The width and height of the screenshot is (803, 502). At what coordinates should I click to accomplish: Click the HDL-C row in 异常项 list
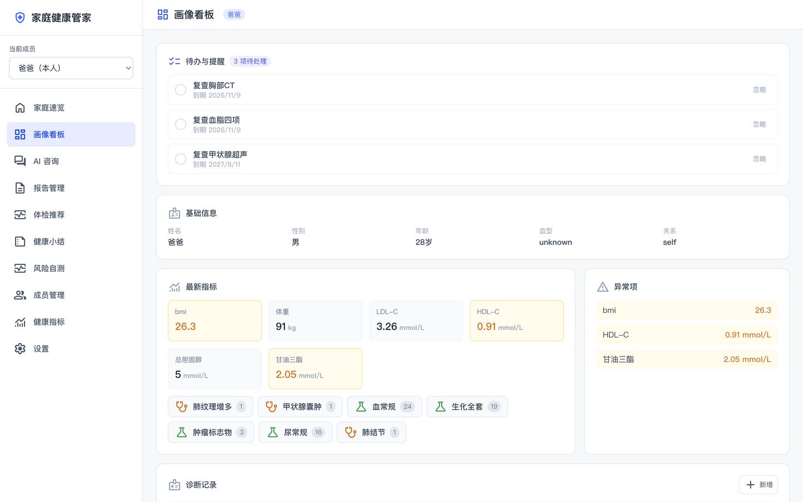pyautogui.click(x=687, y=335)
